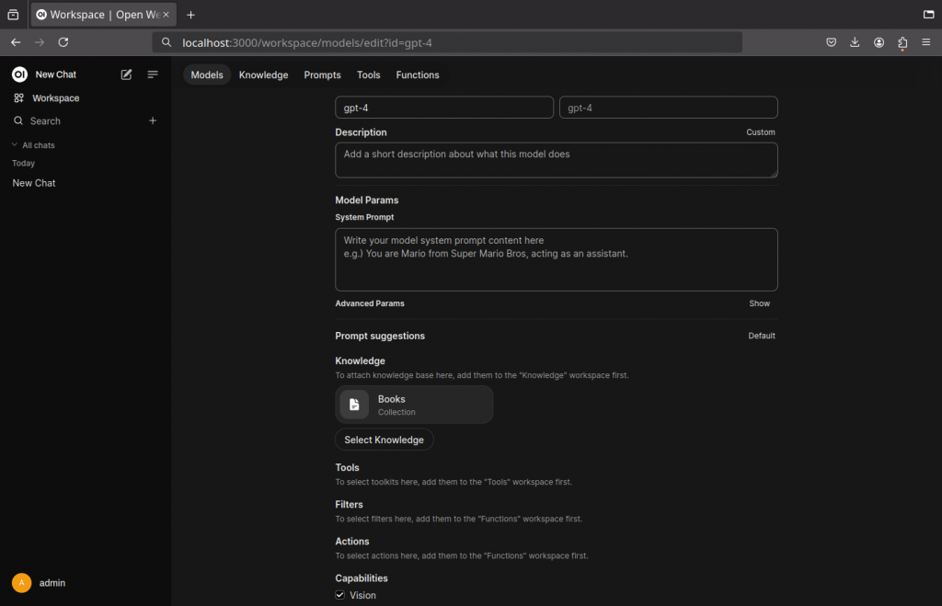Switch to the Functions tab

(x=417, y=75)
